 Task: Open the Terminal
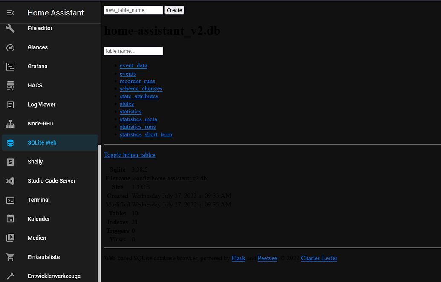click(38, 200)
